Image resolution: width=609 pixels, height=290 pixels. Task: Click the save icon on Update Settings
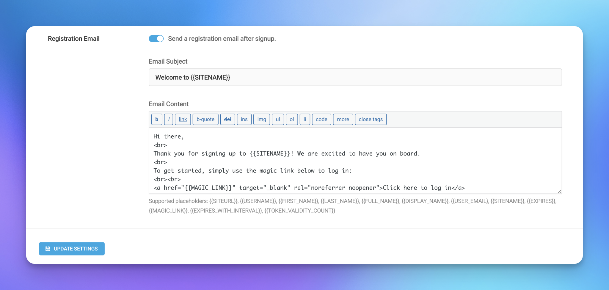pos(48,249)
